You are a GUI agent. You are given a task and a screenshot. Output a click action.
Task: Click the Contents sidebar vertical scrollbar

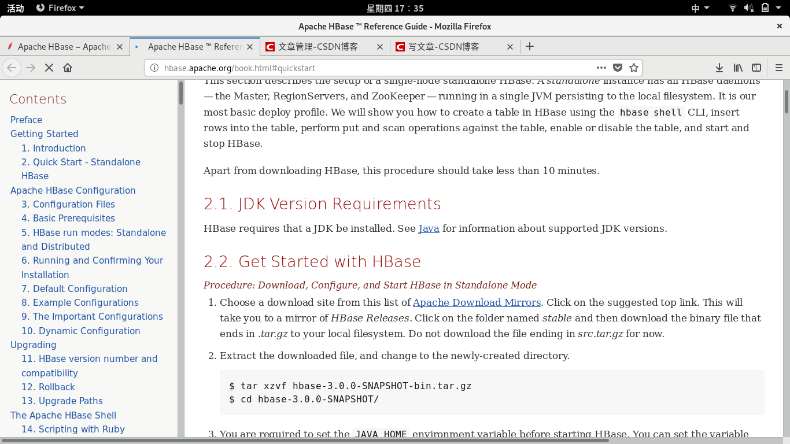[x=181, y=92]
